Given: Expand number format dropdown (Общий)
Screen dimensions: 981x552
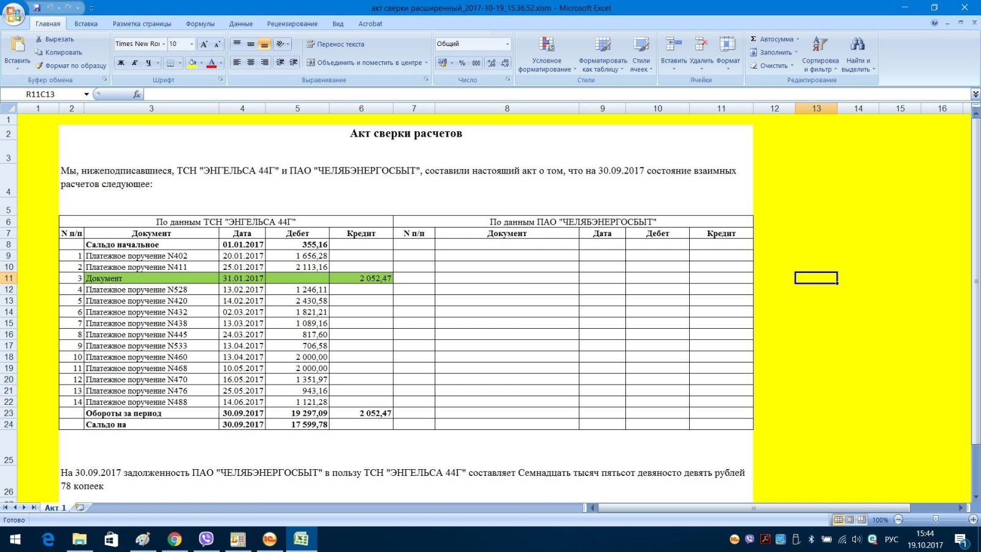Looking at the screenshot, I should point(507,44).
